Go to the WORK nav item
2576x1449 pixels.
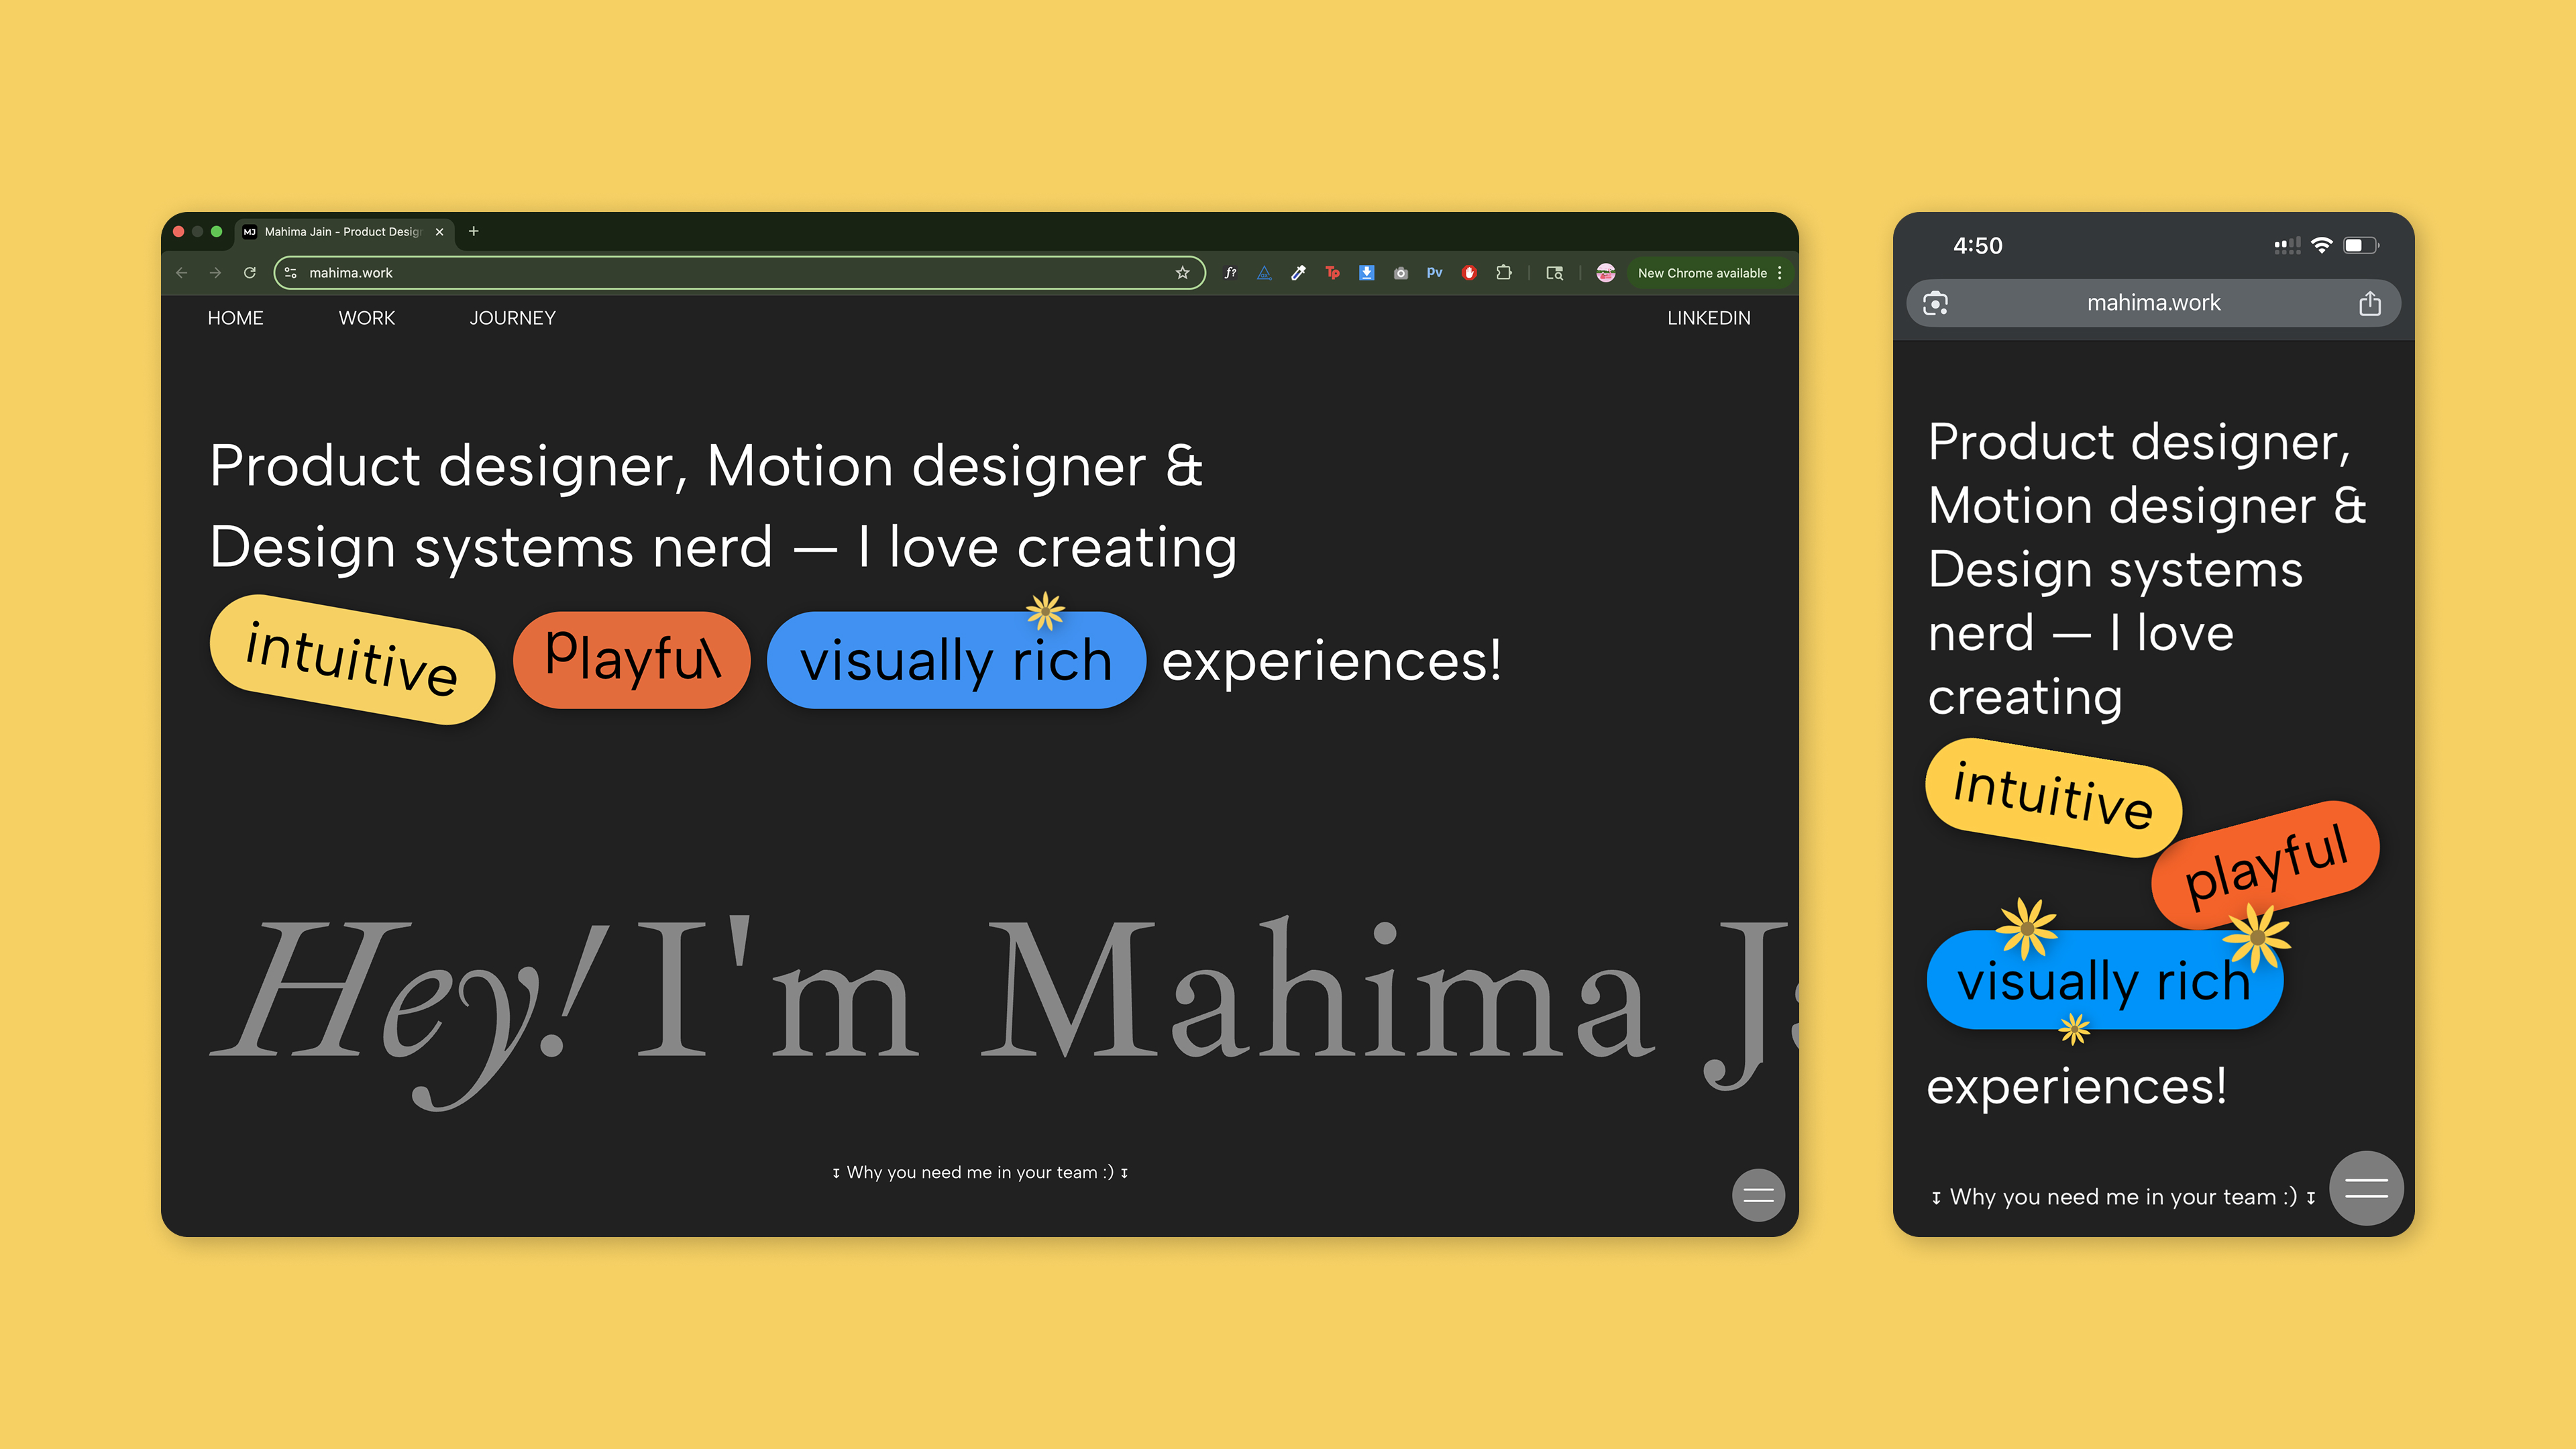pos(366,318)
